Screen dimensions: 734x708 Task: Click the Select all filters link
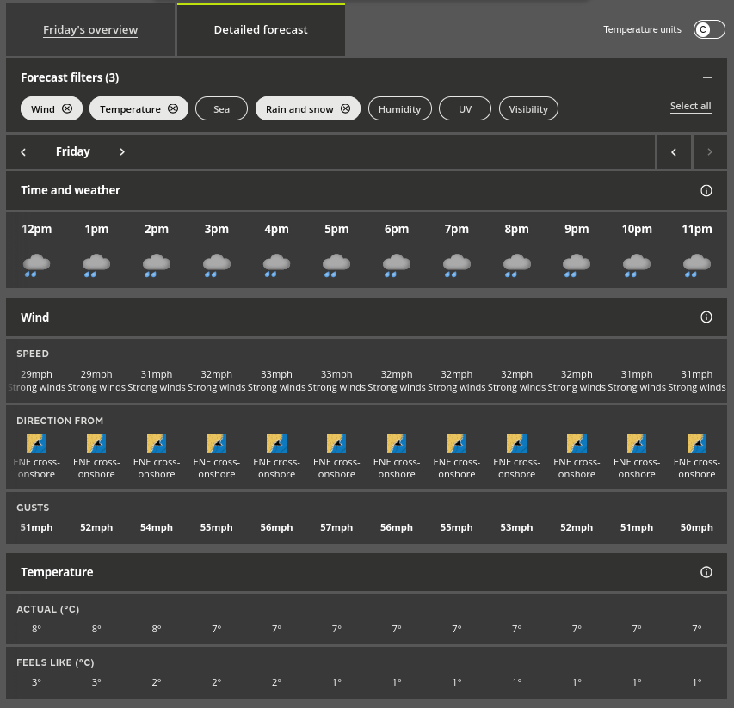690,106
